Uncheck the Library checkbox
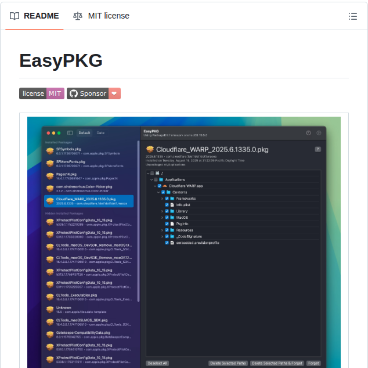The width and height of the screenshot is (368, 368). 167,211
